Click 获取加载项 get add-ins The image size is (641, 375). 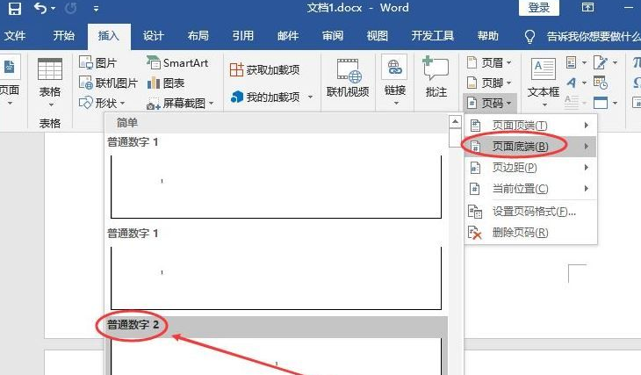264,70
